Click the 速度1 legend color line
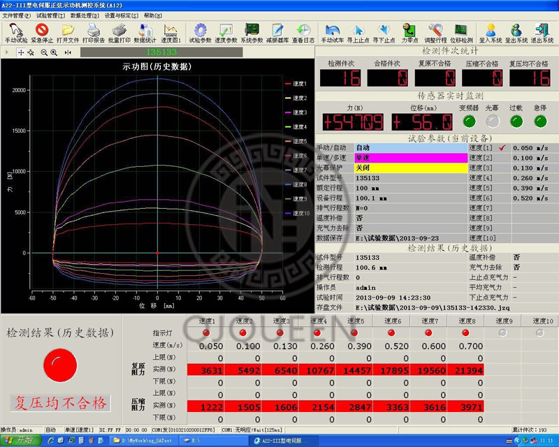This screenshot has width=559, height=447. pos(288,84)
